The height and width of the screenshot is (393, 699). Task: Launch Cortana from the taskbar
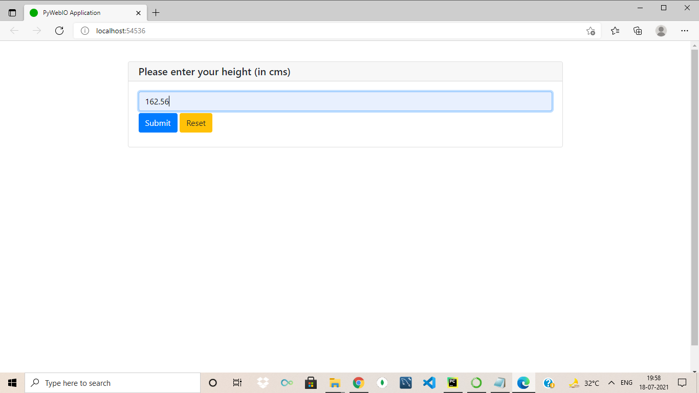tap(213, 383)
